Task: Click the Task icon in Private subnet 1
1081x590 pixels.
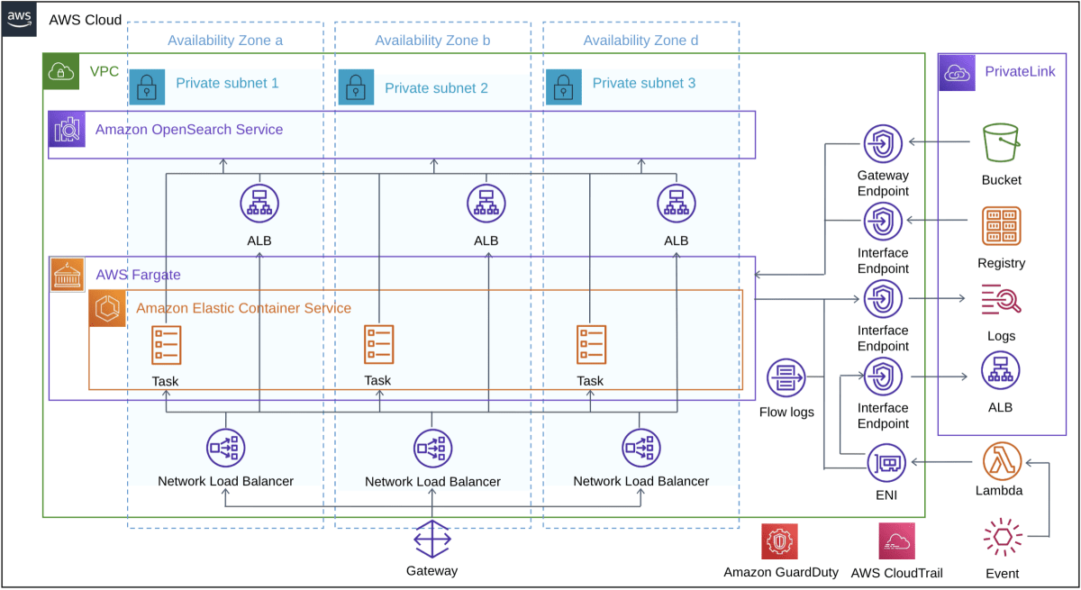Action: click(x=167, y=345)
